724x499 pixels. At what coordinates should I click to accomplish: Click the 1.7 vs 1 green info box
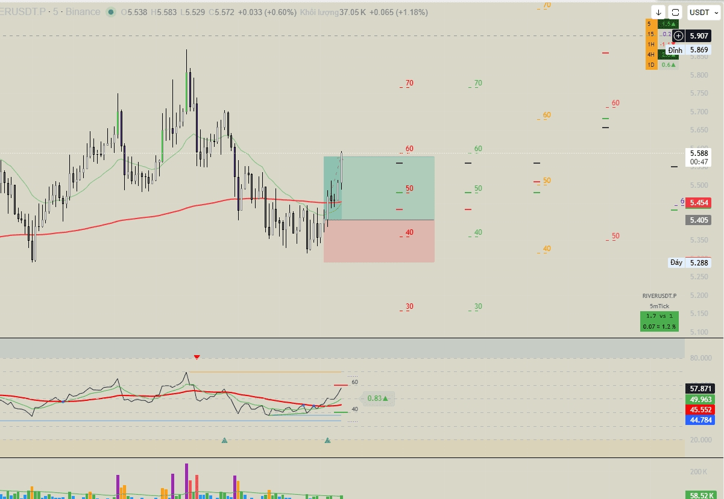click(659, 321)
